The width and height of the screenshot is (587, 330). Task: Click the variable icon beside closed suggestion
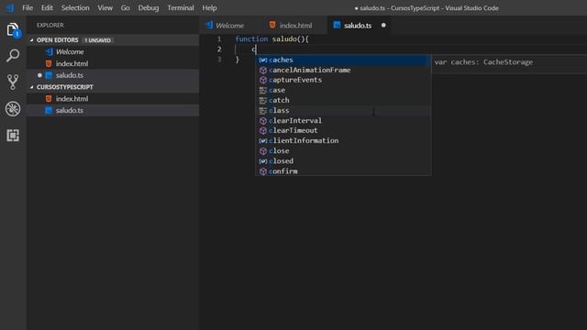click(x=263, y=161)
